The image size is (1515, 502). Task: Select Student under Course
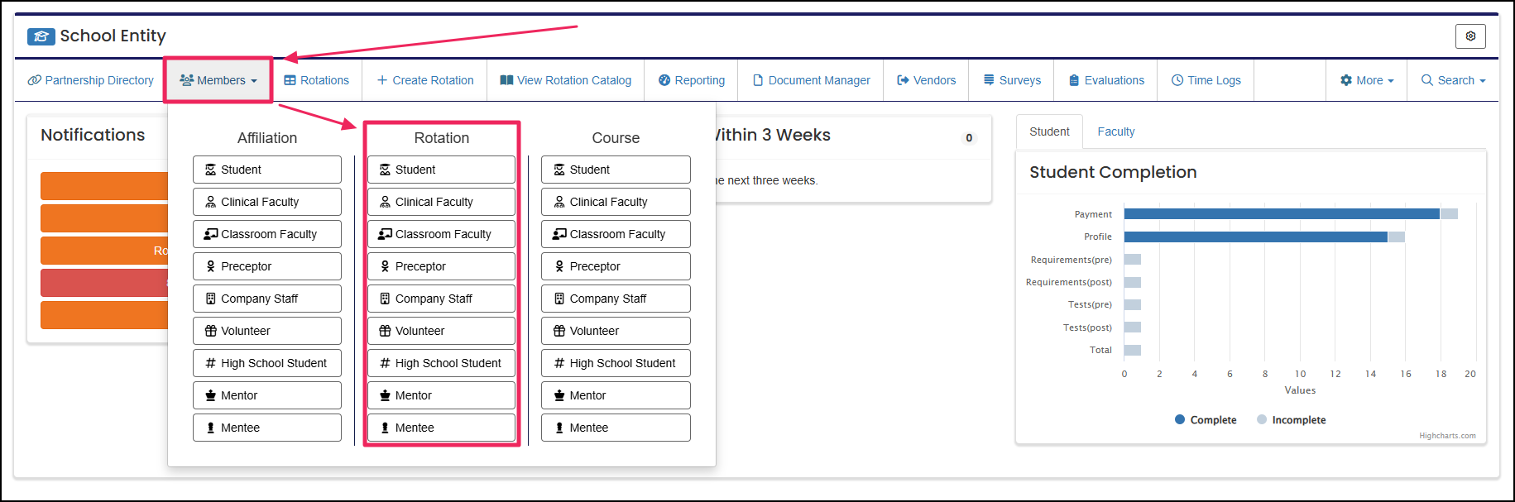point(616,170)
